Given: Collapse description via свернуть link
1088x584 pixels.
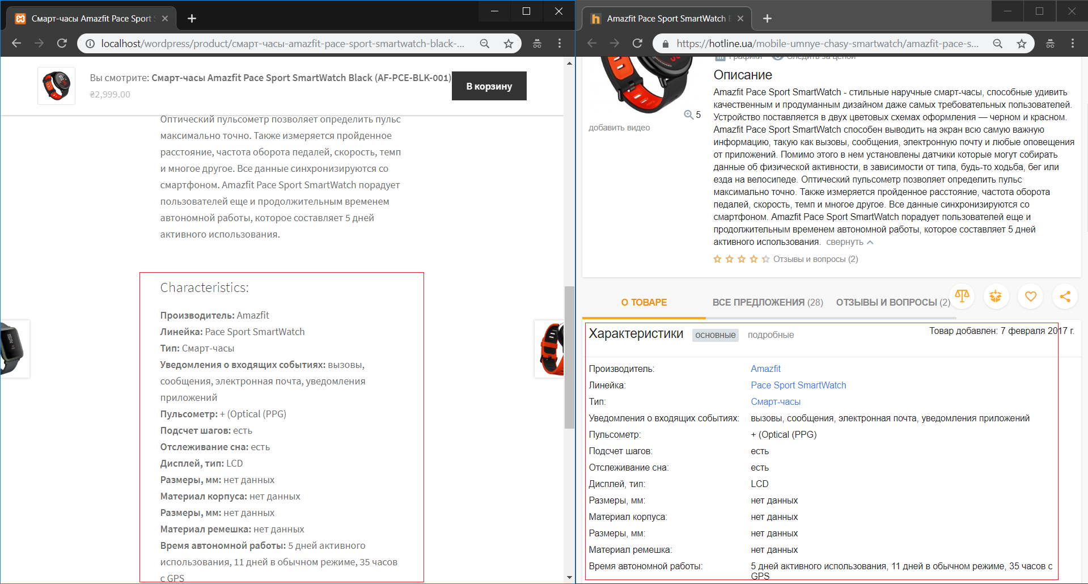Looking at the screenshot, I should tap(849, 242).
